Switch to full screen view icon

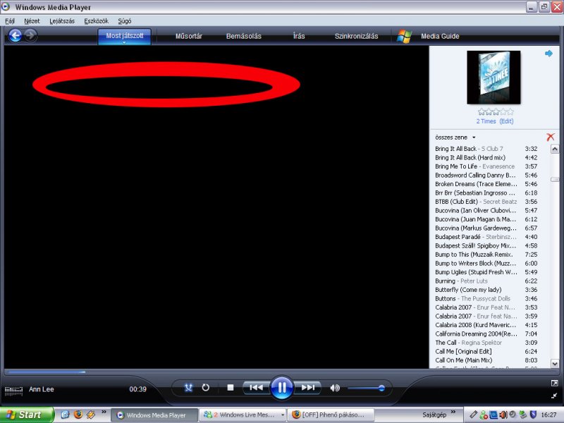pyautogui.click(x=554, y=384)
